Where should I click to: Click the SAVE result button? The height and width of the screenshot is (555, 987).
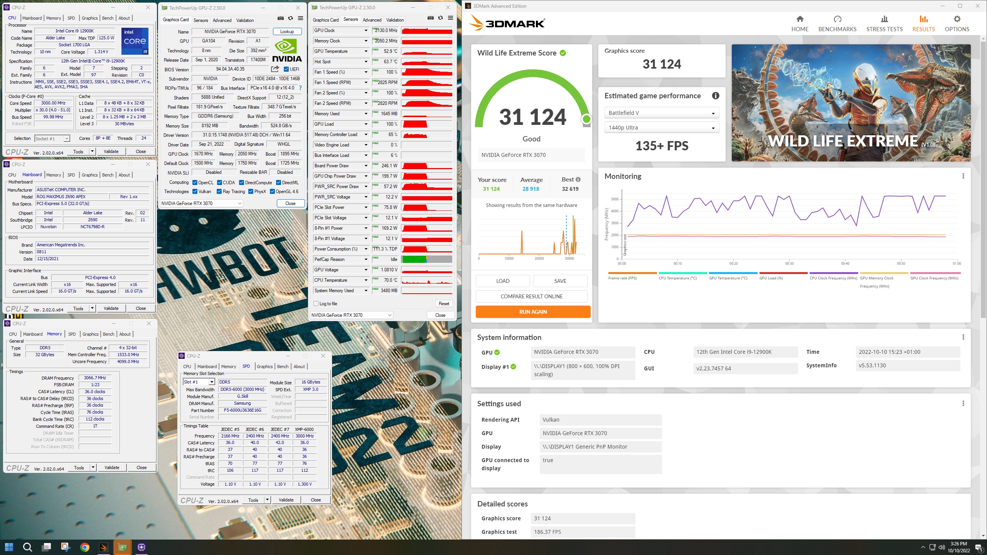tap(560, 281)
